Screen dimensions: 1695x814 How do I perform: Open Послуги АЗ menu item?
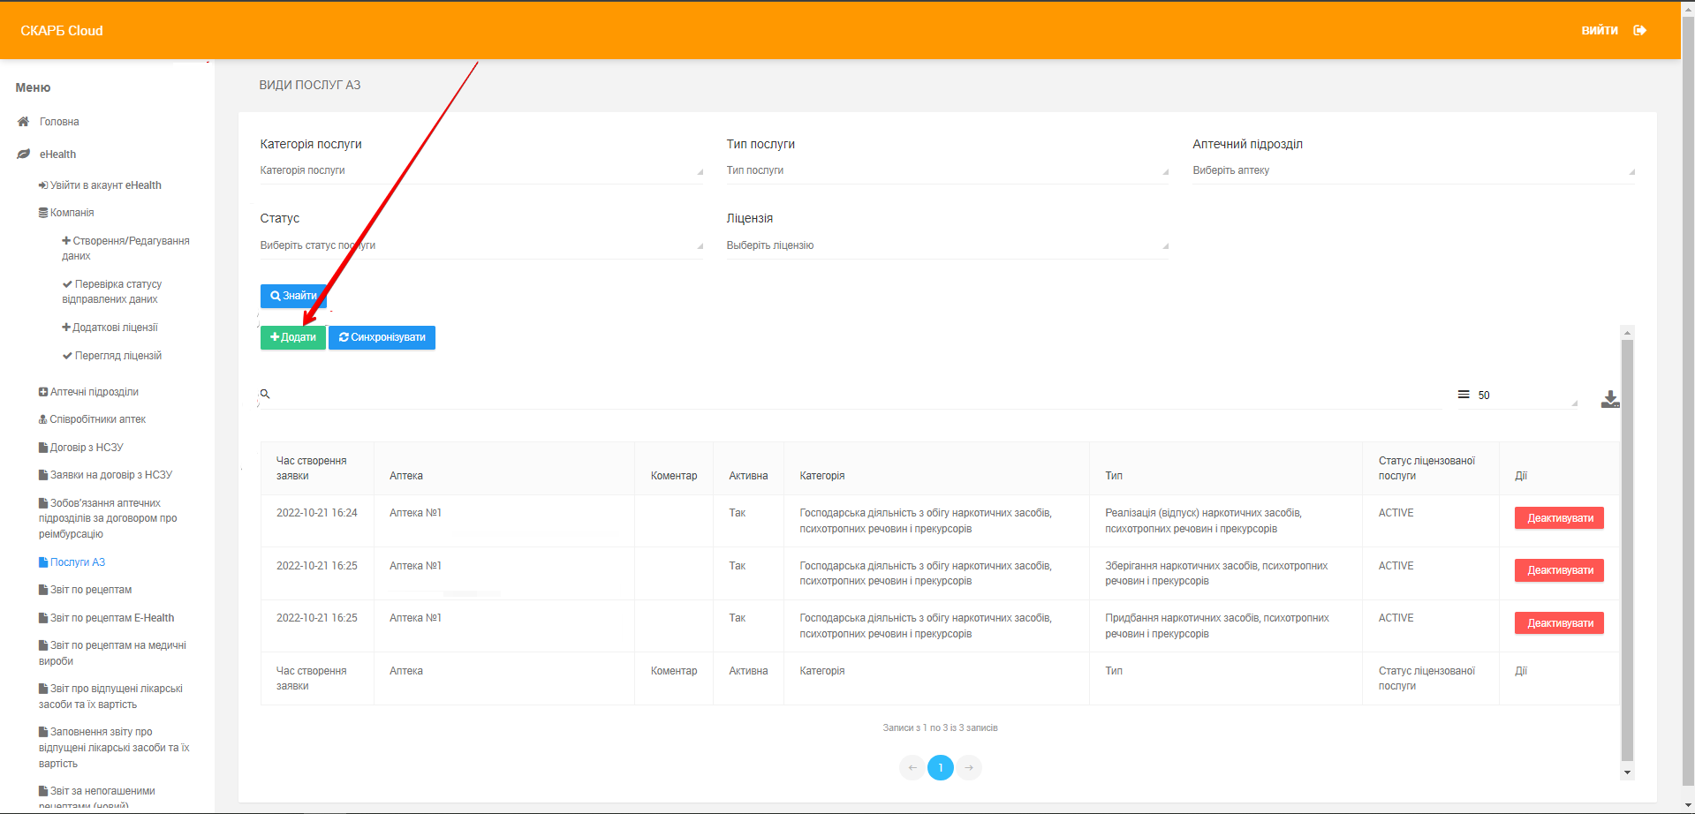pos(77,562)
